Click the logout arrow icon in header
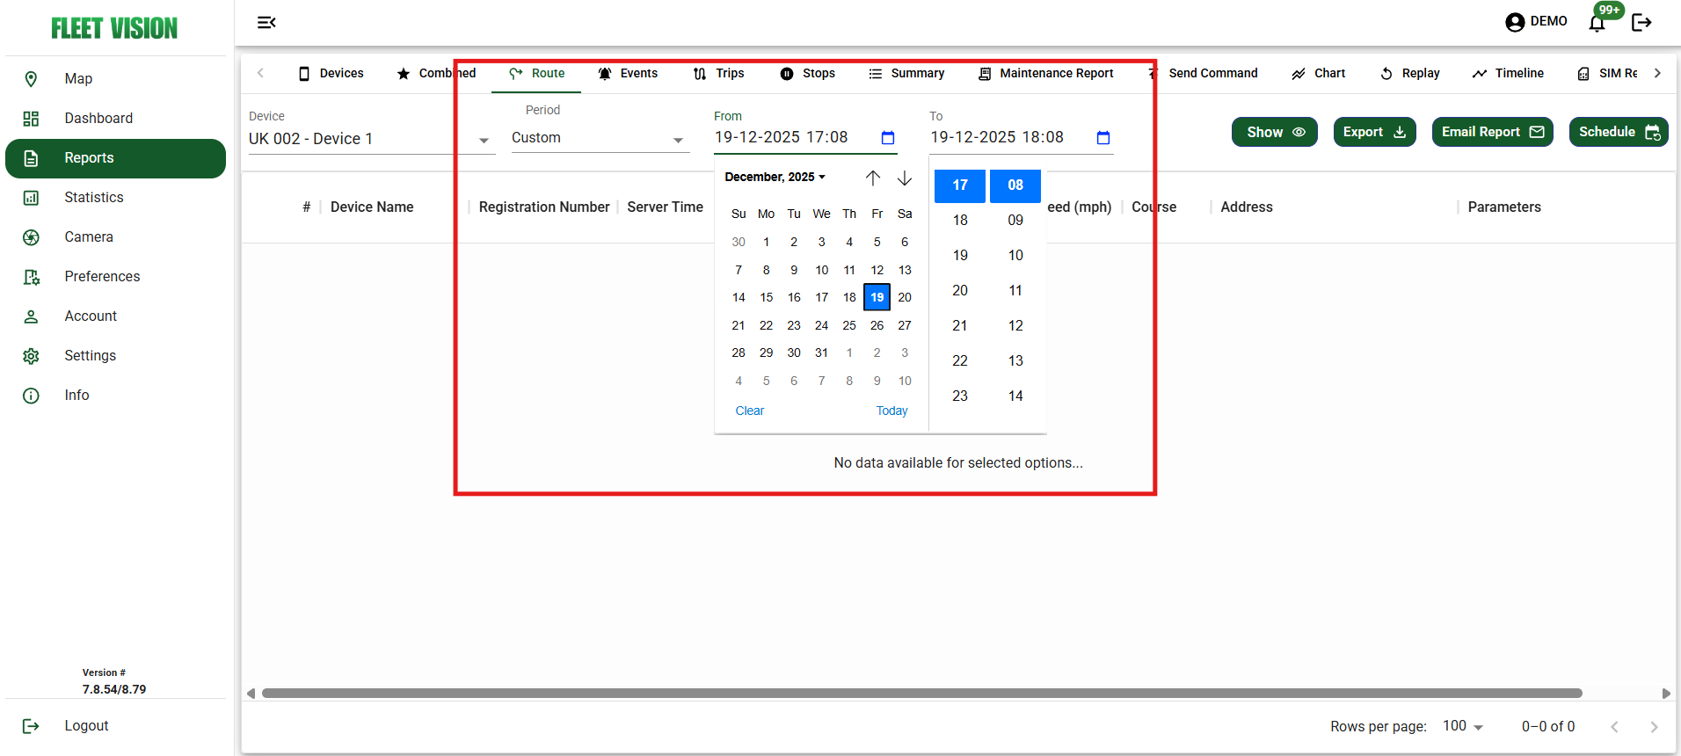 coord(1641,23)
